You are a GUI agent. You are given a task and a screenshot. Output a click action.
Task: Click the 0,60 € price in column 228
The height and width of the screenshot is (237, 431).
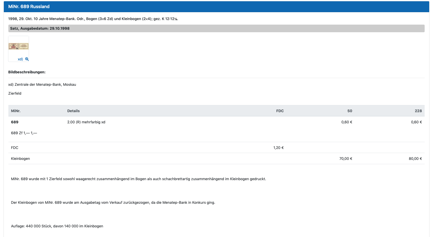click(x=417, y=122)
